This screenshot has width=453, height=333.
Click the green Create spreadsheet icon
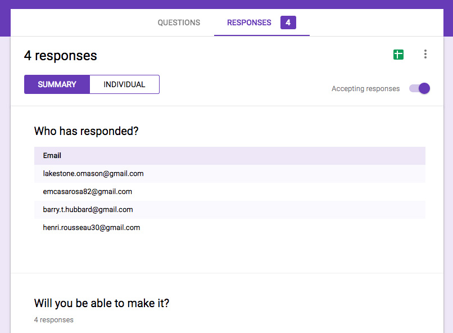click(x=398, y=55)
